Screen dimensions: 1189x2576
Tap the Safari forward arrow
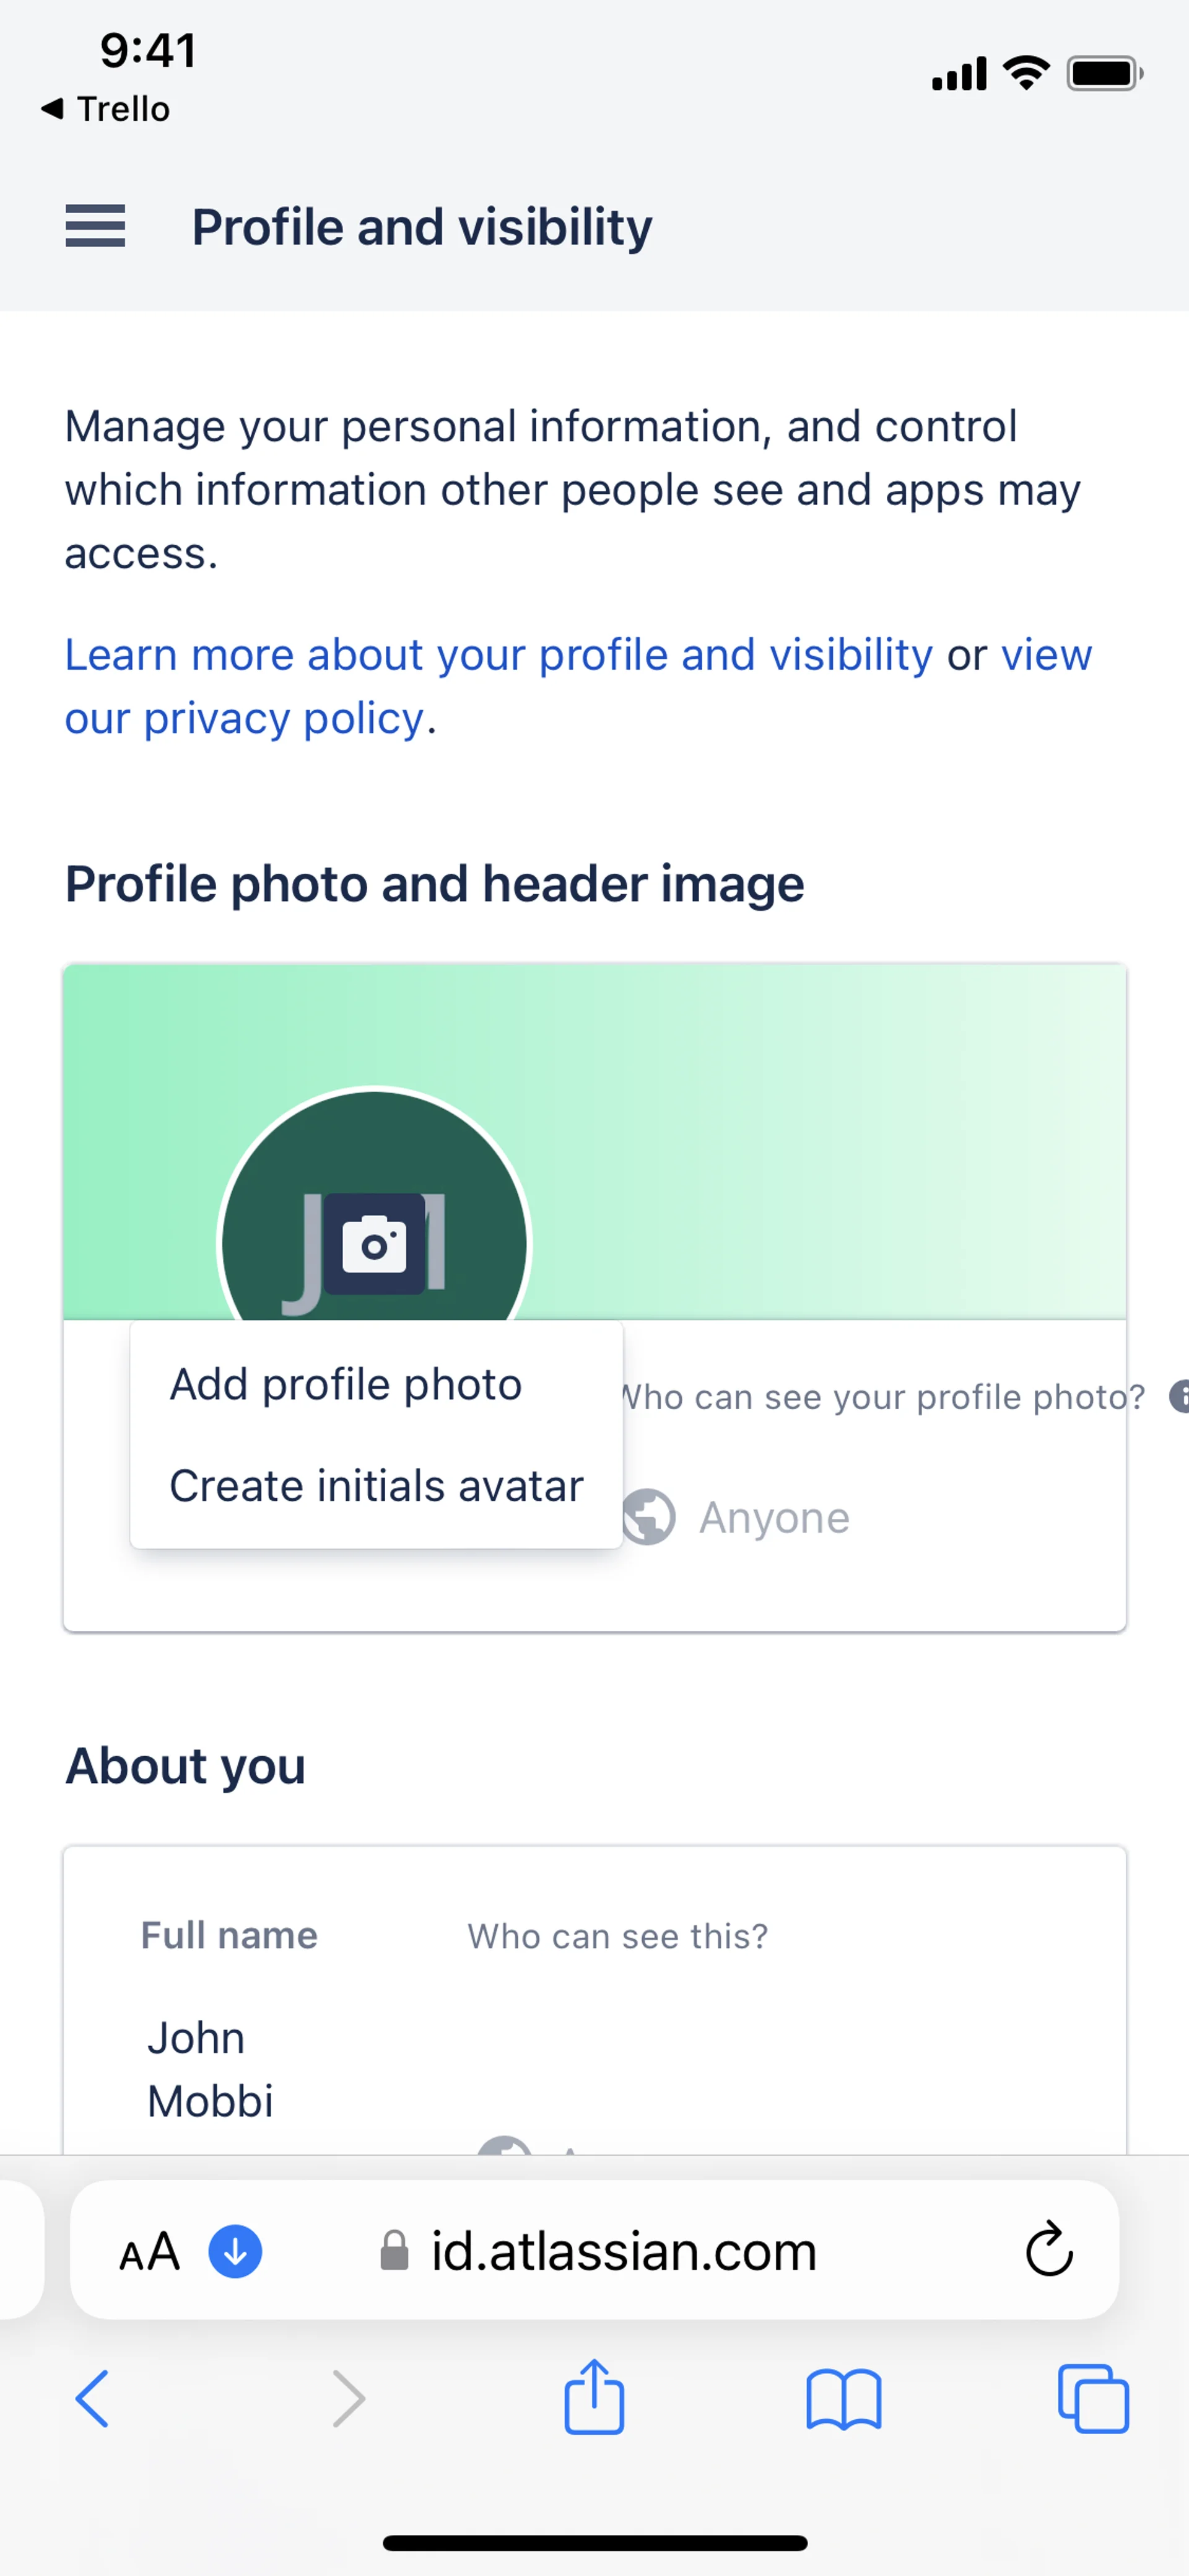pos(347,2398)
